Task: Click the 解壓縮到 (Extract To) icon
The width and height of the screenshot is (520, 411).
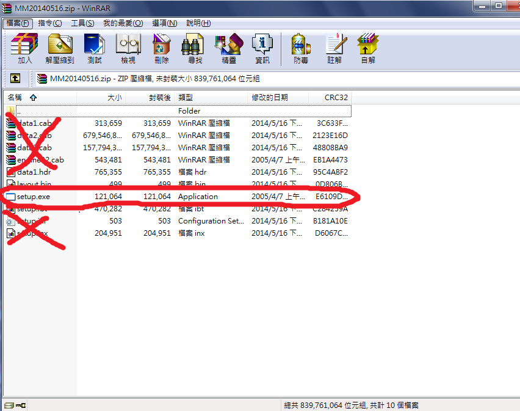Action: [60, 48]
